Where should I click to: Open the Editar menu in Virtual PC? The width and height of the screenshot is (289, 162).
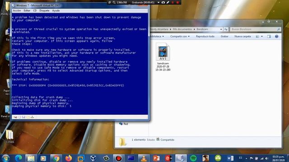(27, 11)
